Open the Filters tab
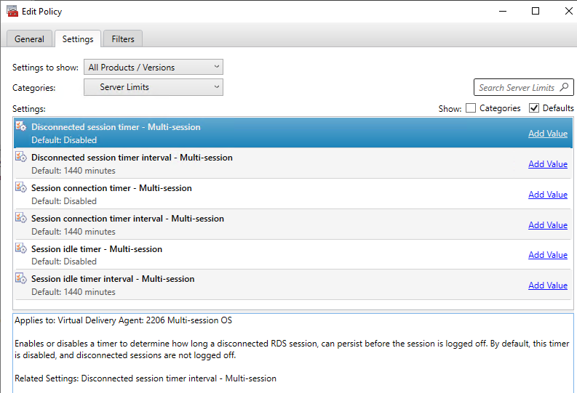Viewport: 577px width, 393px height. (x=123, y=39)
